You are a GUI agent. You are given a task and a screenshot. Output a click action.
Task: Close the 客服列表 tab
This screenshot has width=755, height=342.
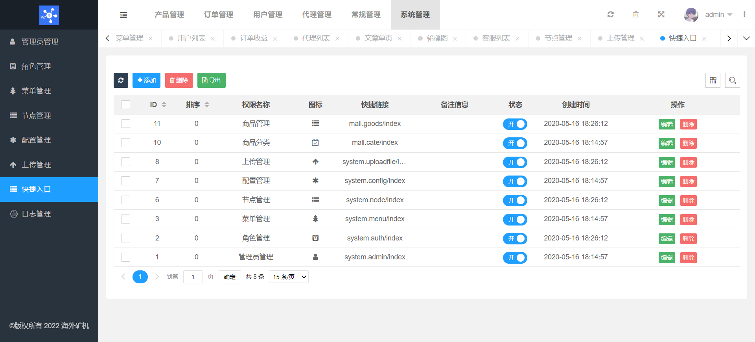click(517, 39)
